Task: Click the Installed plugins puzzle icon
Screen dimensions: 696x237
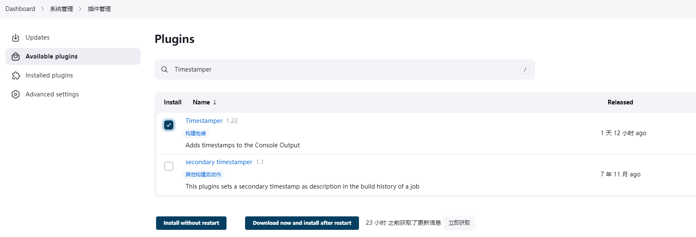Action: [16, 75]
